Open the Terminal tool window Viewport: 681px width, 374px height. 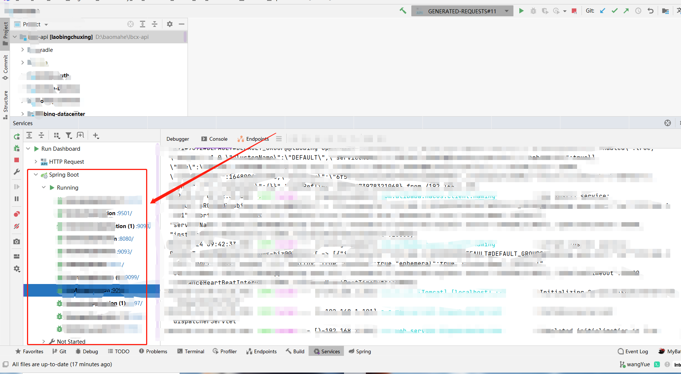[191, 351]
